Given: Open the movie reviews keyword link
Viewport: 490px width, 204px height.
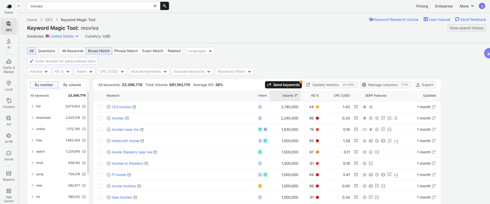Looking at the screenshot, I should [124, 186].
